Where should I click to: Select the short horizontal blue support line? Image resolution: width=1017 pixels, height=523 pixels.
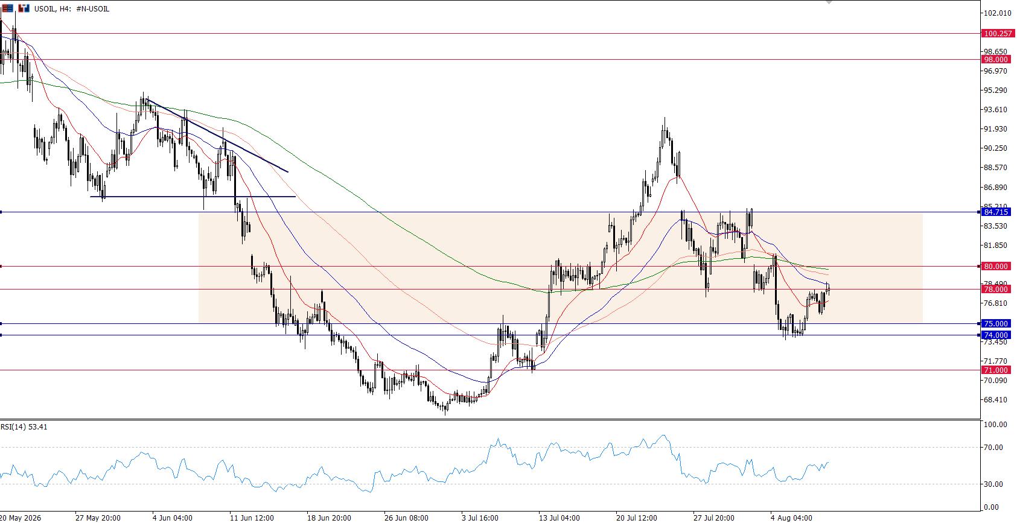193,197
